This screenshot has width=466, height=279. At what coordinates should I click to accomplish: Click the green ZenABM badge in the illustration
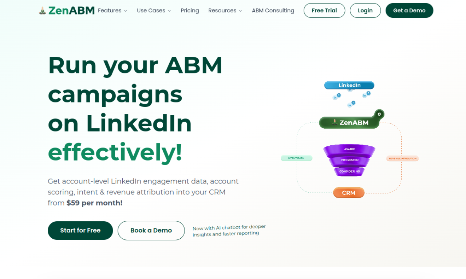coord(349,122)
